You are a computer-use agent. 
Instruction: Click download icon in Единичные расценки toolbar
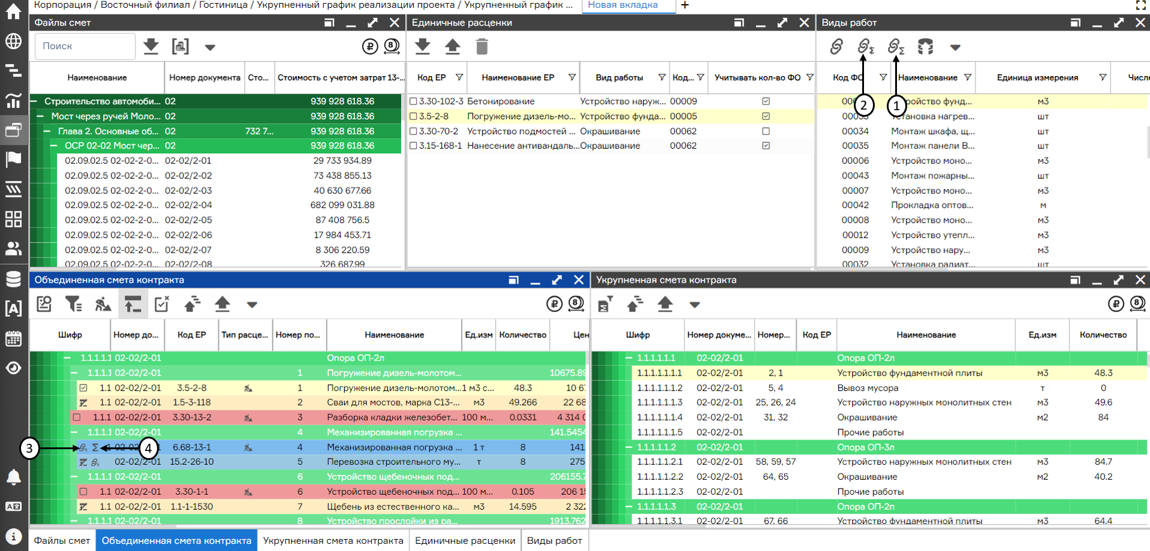coord(423,46)
